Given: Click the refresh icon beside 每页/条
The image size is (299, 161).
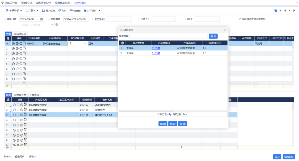Looking at the screenshot, I should click(x=170, y=114).
